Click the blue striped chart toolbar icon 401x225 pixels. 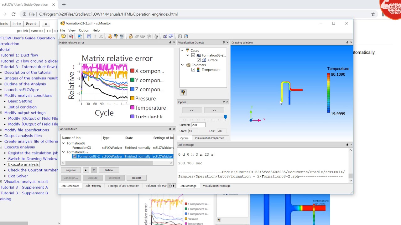pos(171,37)
